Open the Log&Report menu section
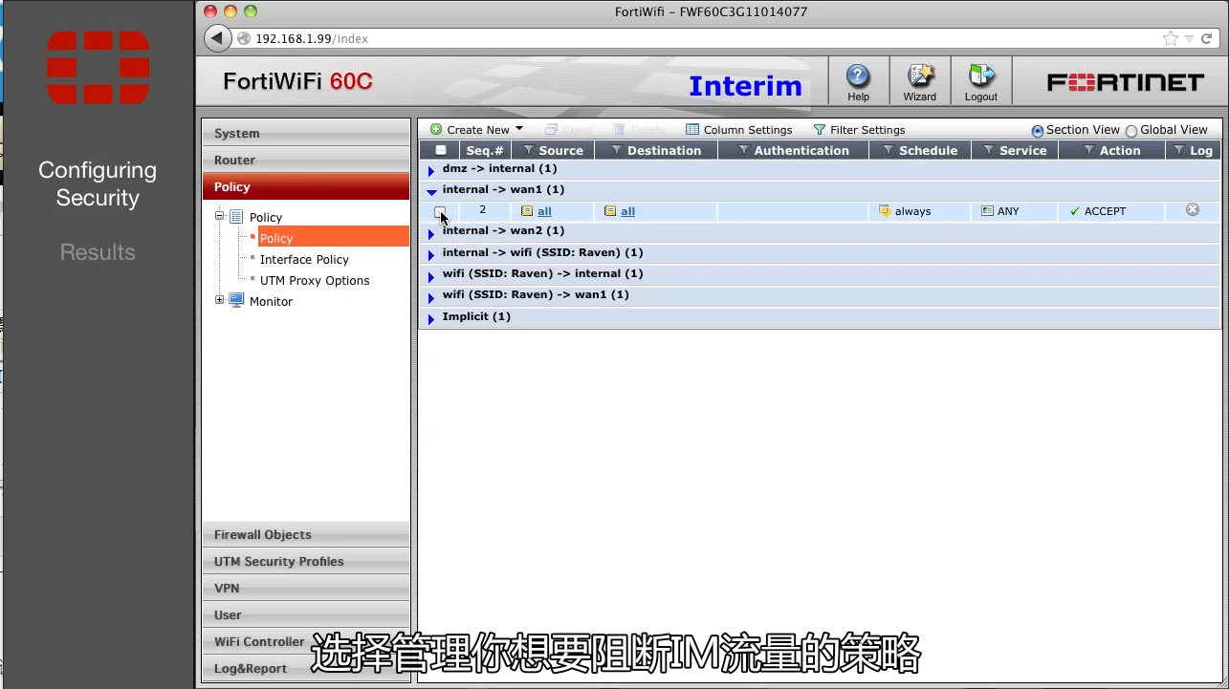Viewport: 1229px width, 689px height. coord(305,668)
